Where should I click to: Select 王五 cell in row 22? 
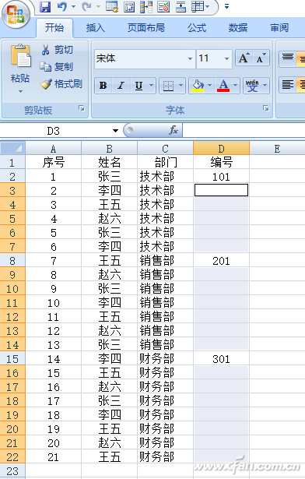pos(109,457)
